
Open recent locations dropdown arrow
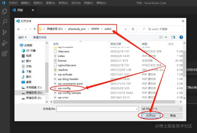point(30,29)
